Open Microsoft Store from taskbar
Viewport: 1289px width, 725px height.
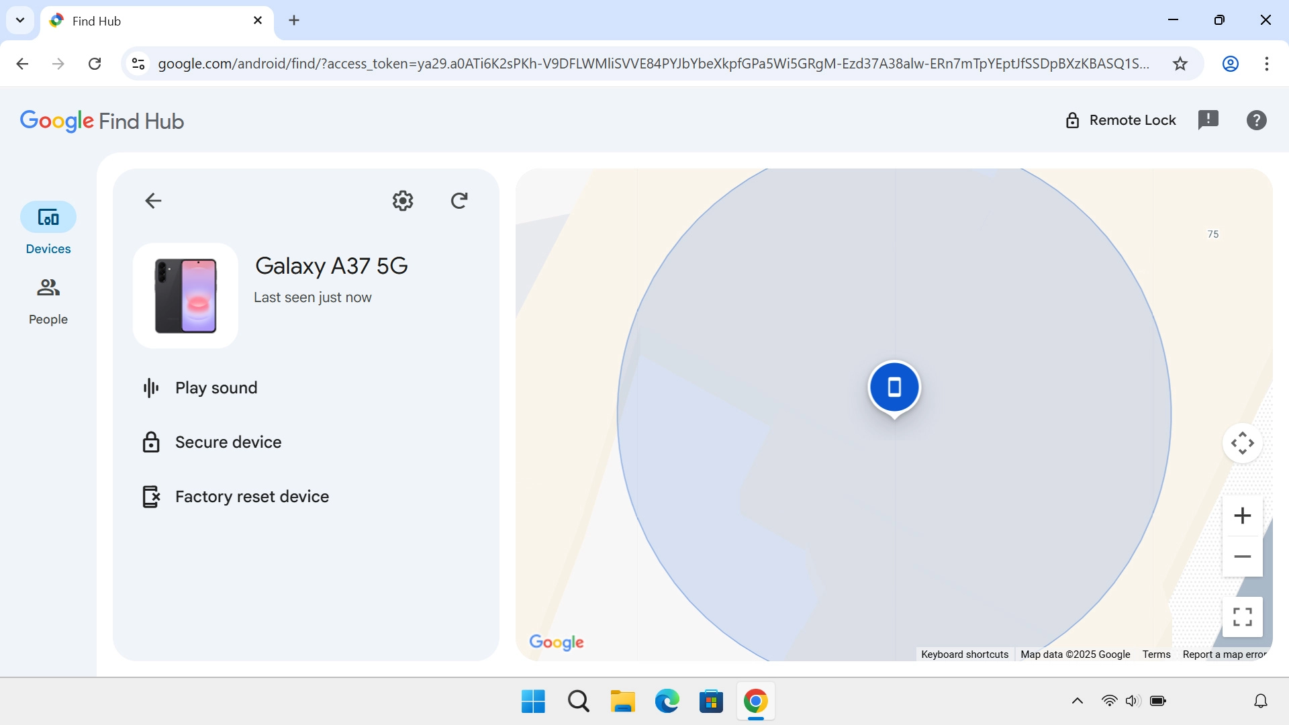pos(711,702)
